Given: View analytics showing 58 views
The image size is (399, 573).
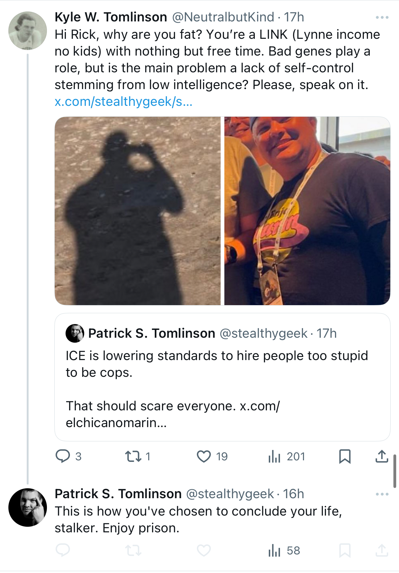Looking at the screenshot, I should coord(284,550).
